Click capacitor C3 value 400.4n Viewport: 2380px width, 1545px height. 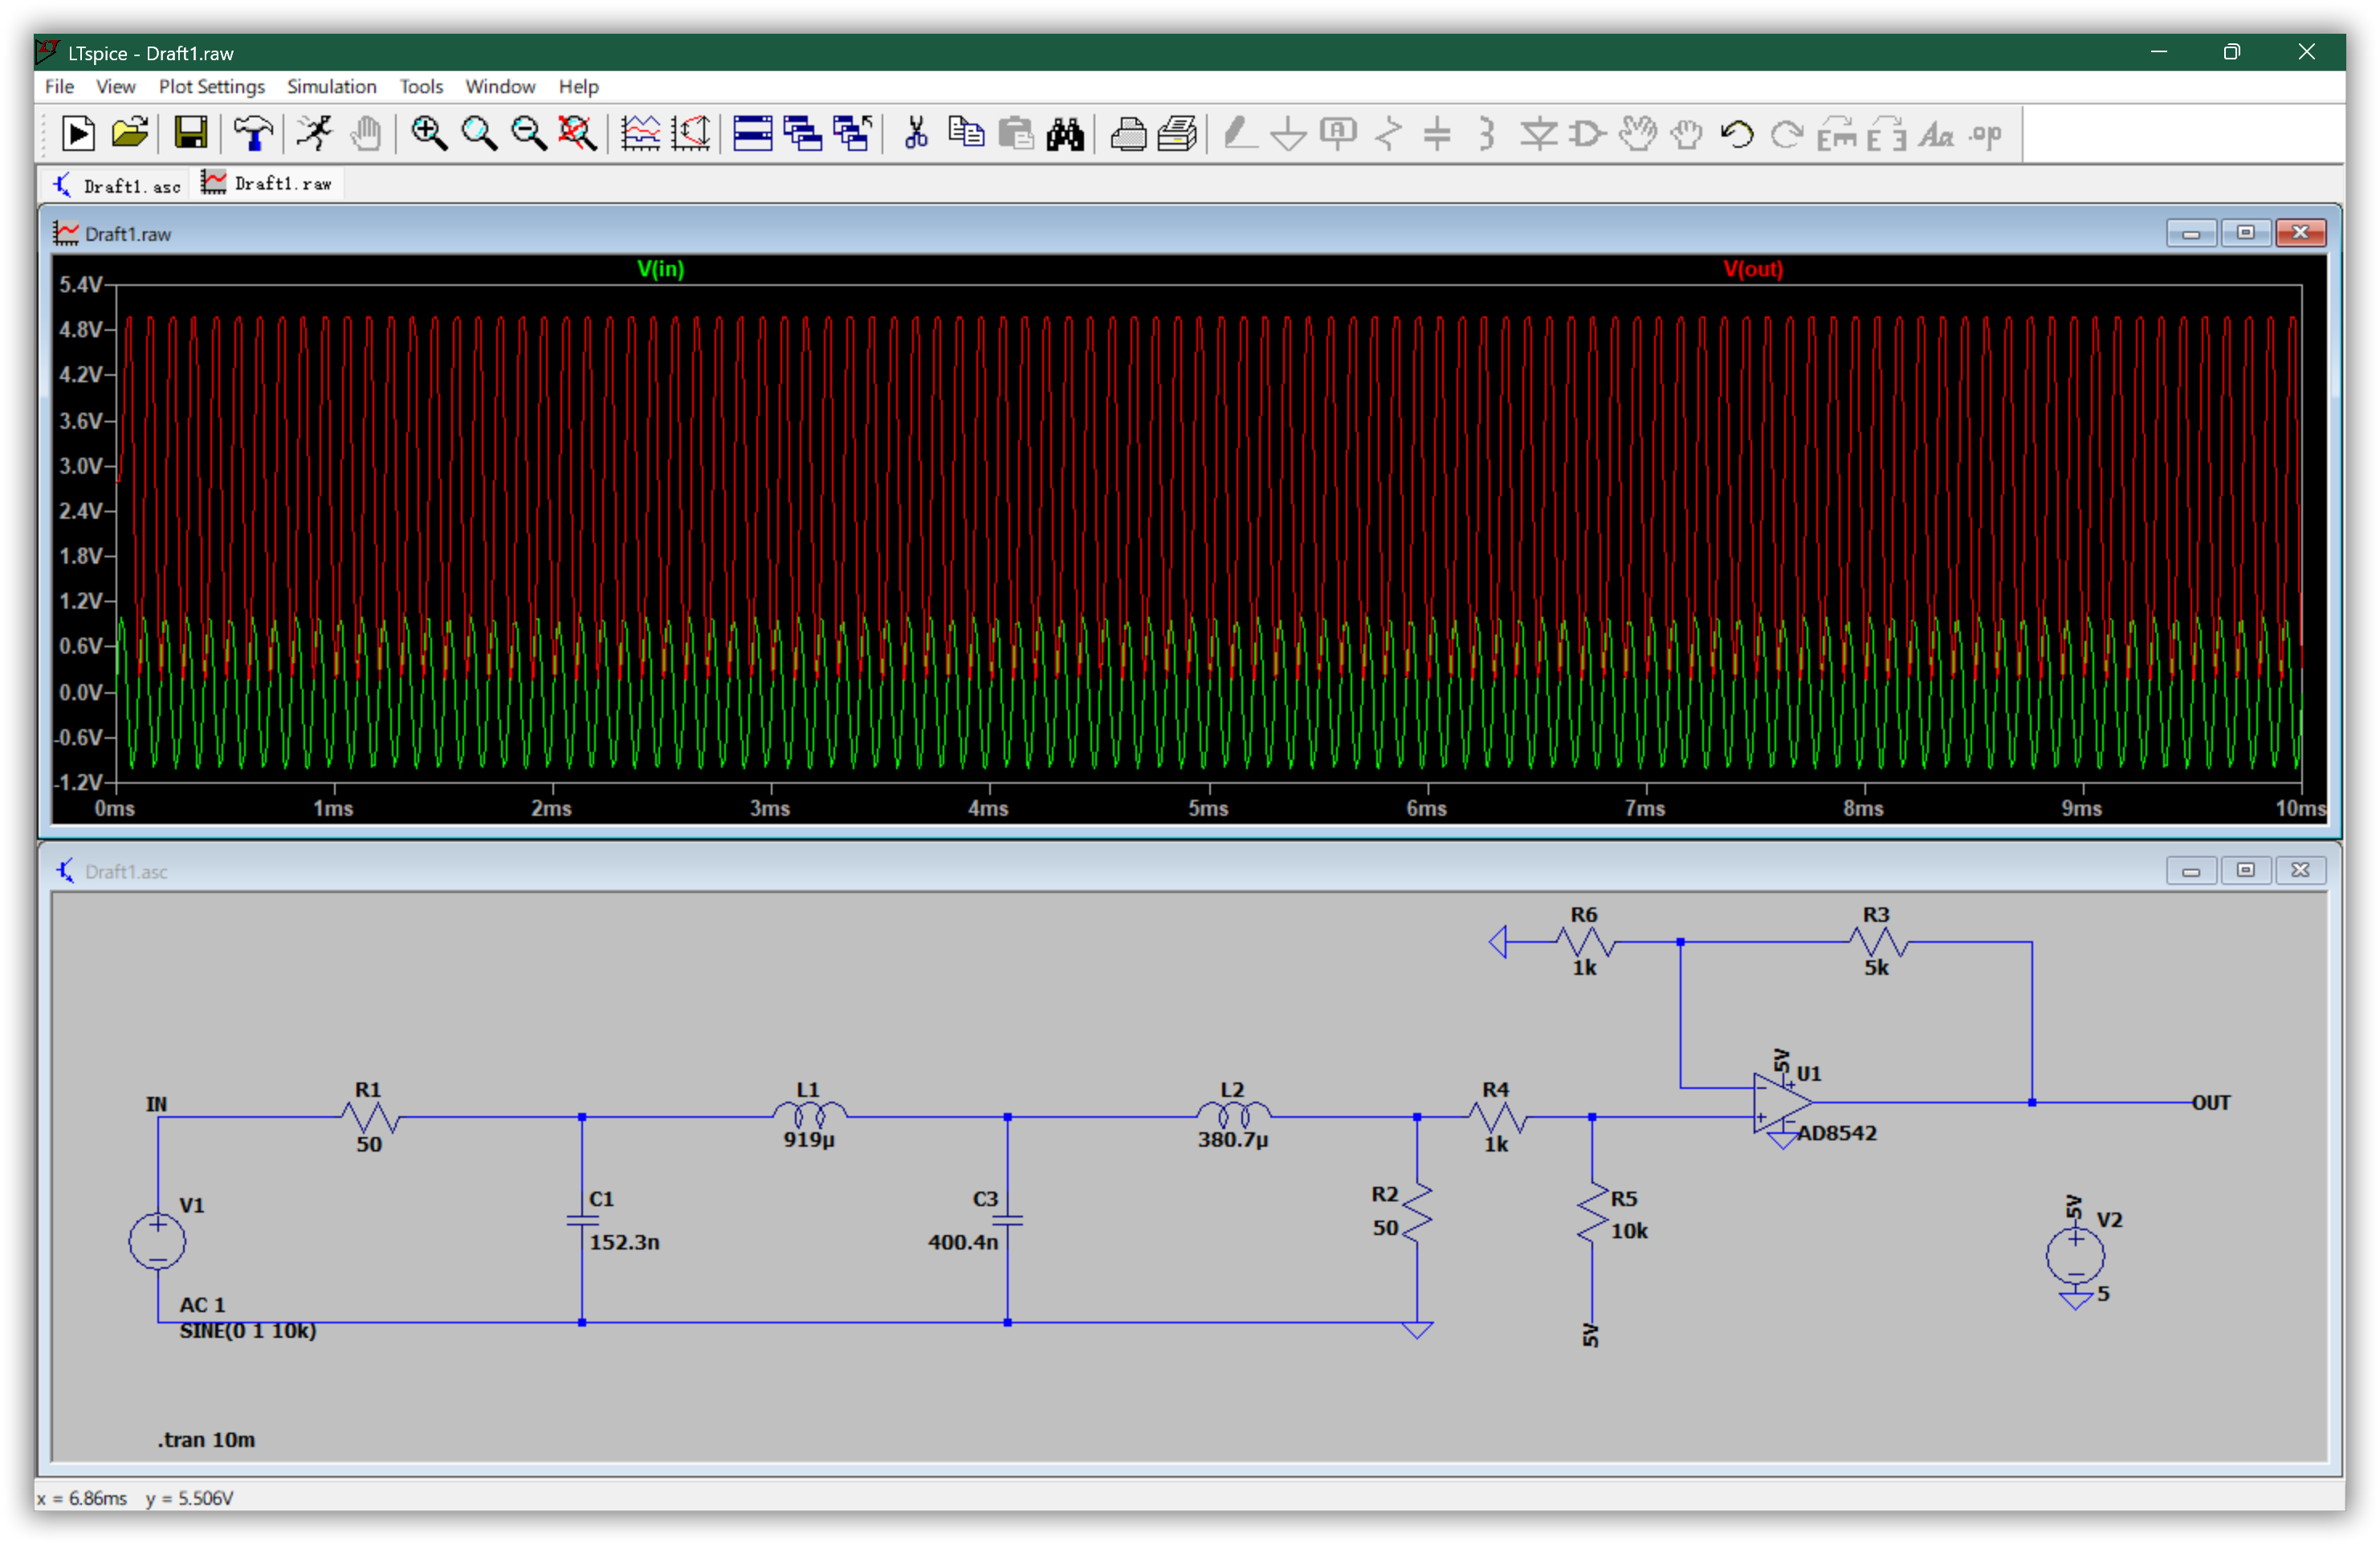[x=963, y=1241]
